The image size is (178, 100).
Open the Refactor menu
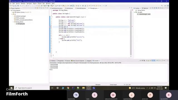pos(23,4)
